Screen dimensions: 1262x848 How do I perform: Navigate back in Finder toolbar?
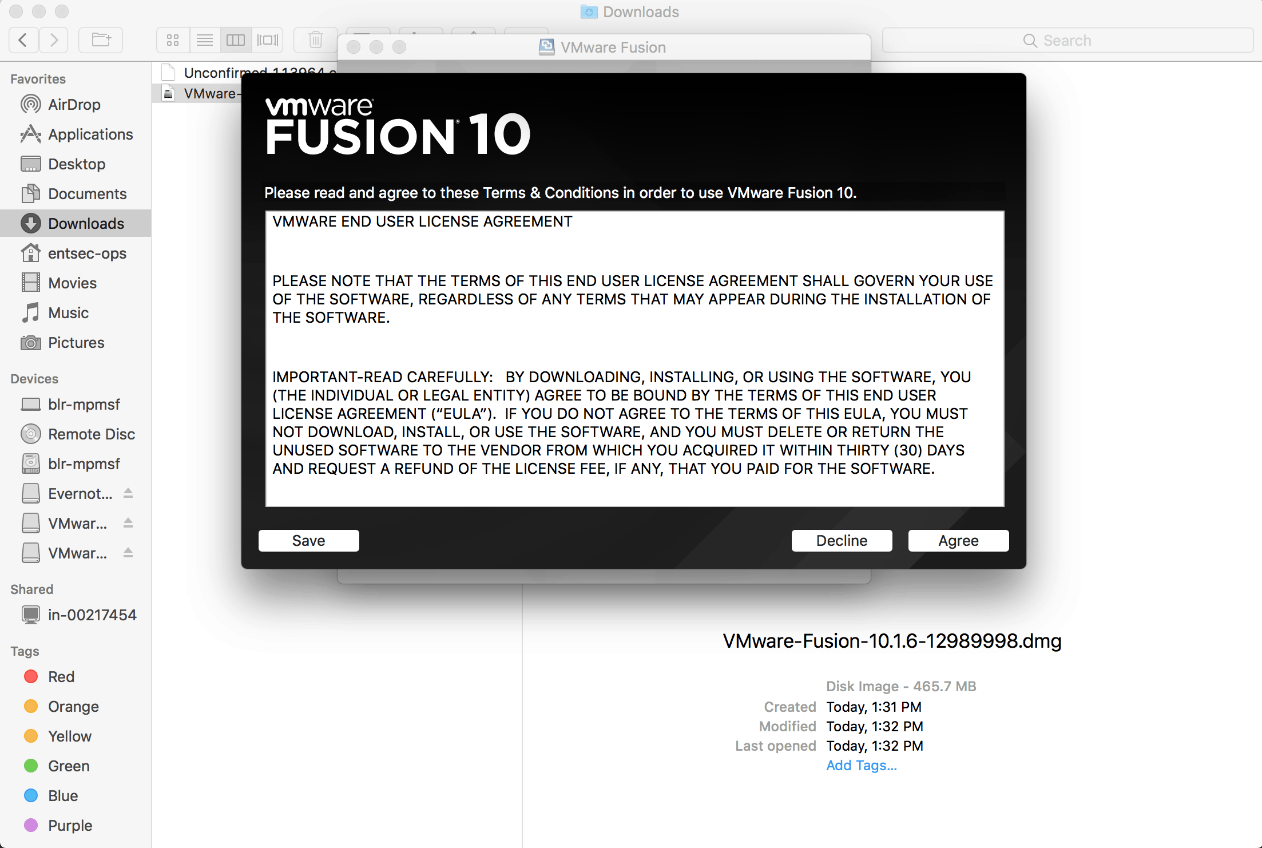pyautogui.click(x=23, y=39)
